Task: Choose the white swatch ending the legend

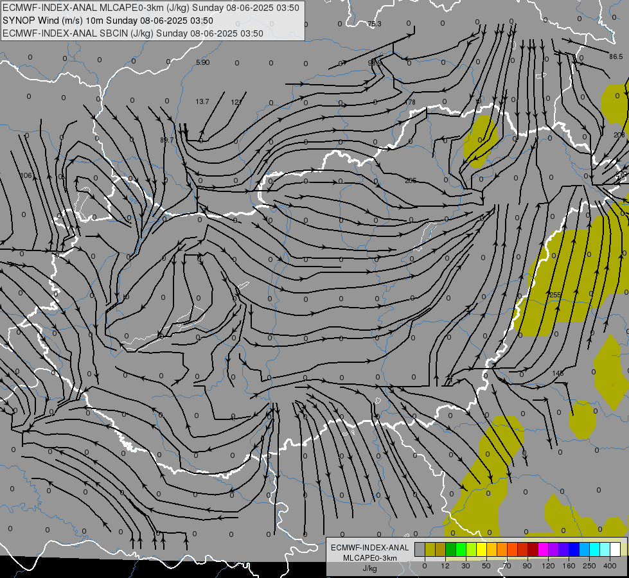Action: (615, 549)
